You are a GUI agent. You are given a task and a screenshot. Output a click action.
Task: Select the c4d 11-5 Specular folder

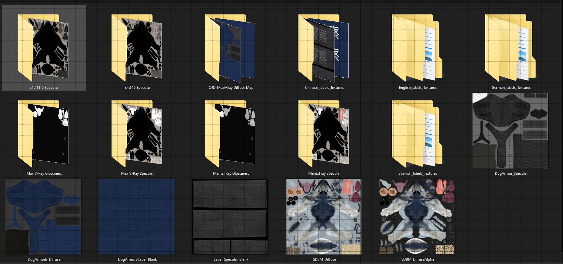[43, 48]
